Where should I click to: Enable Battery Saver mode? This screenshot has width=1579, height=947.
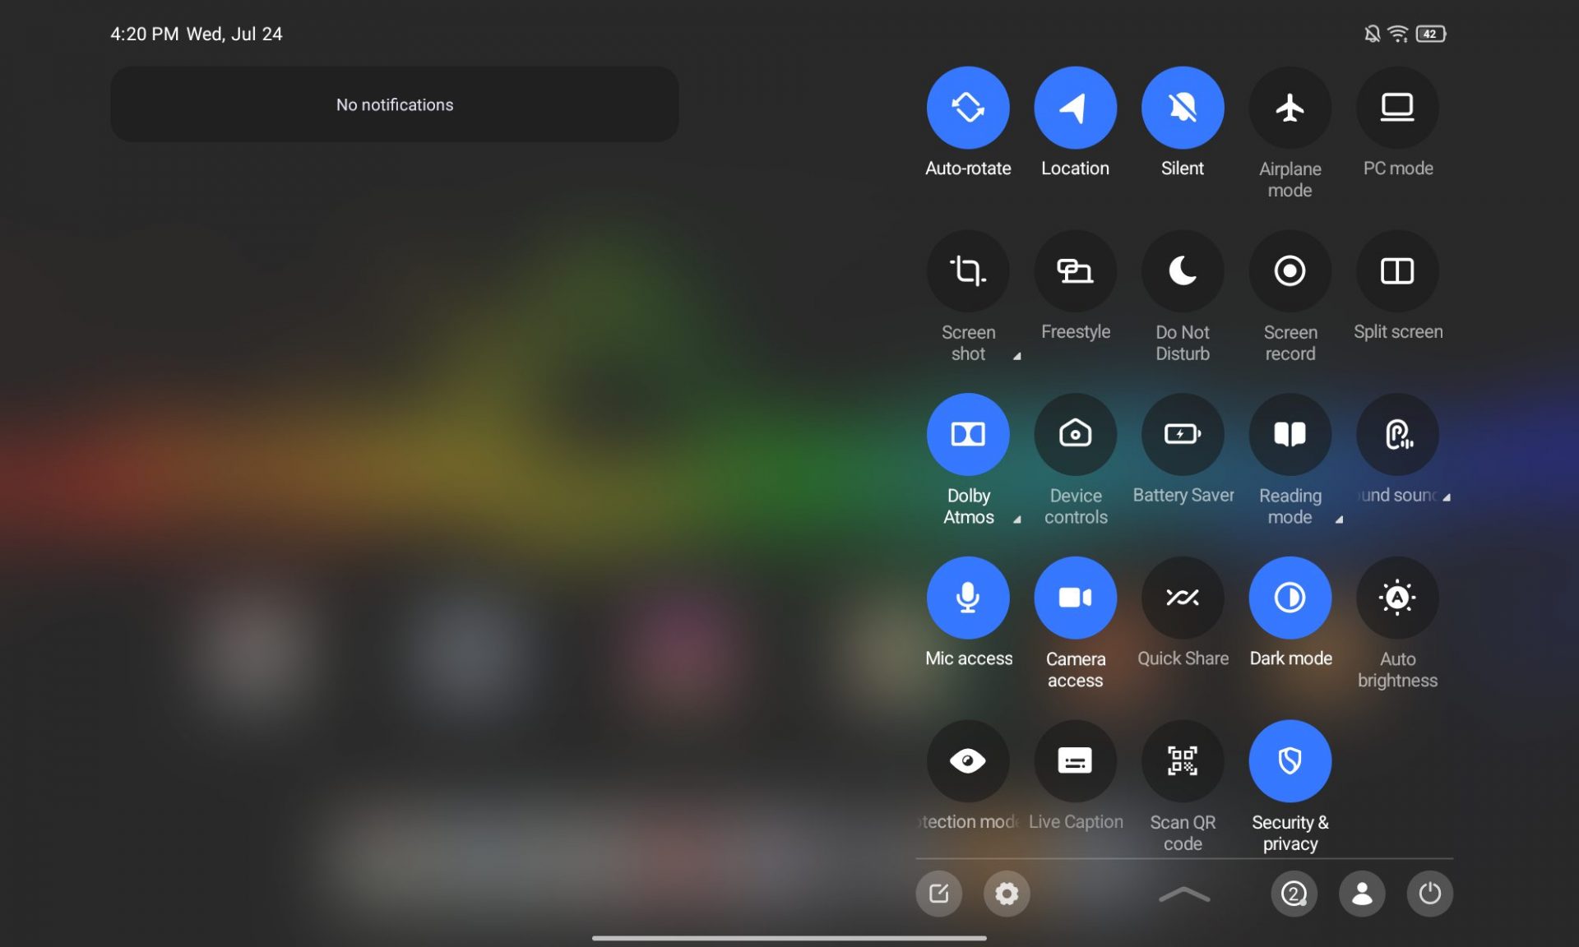point(1182,434)
